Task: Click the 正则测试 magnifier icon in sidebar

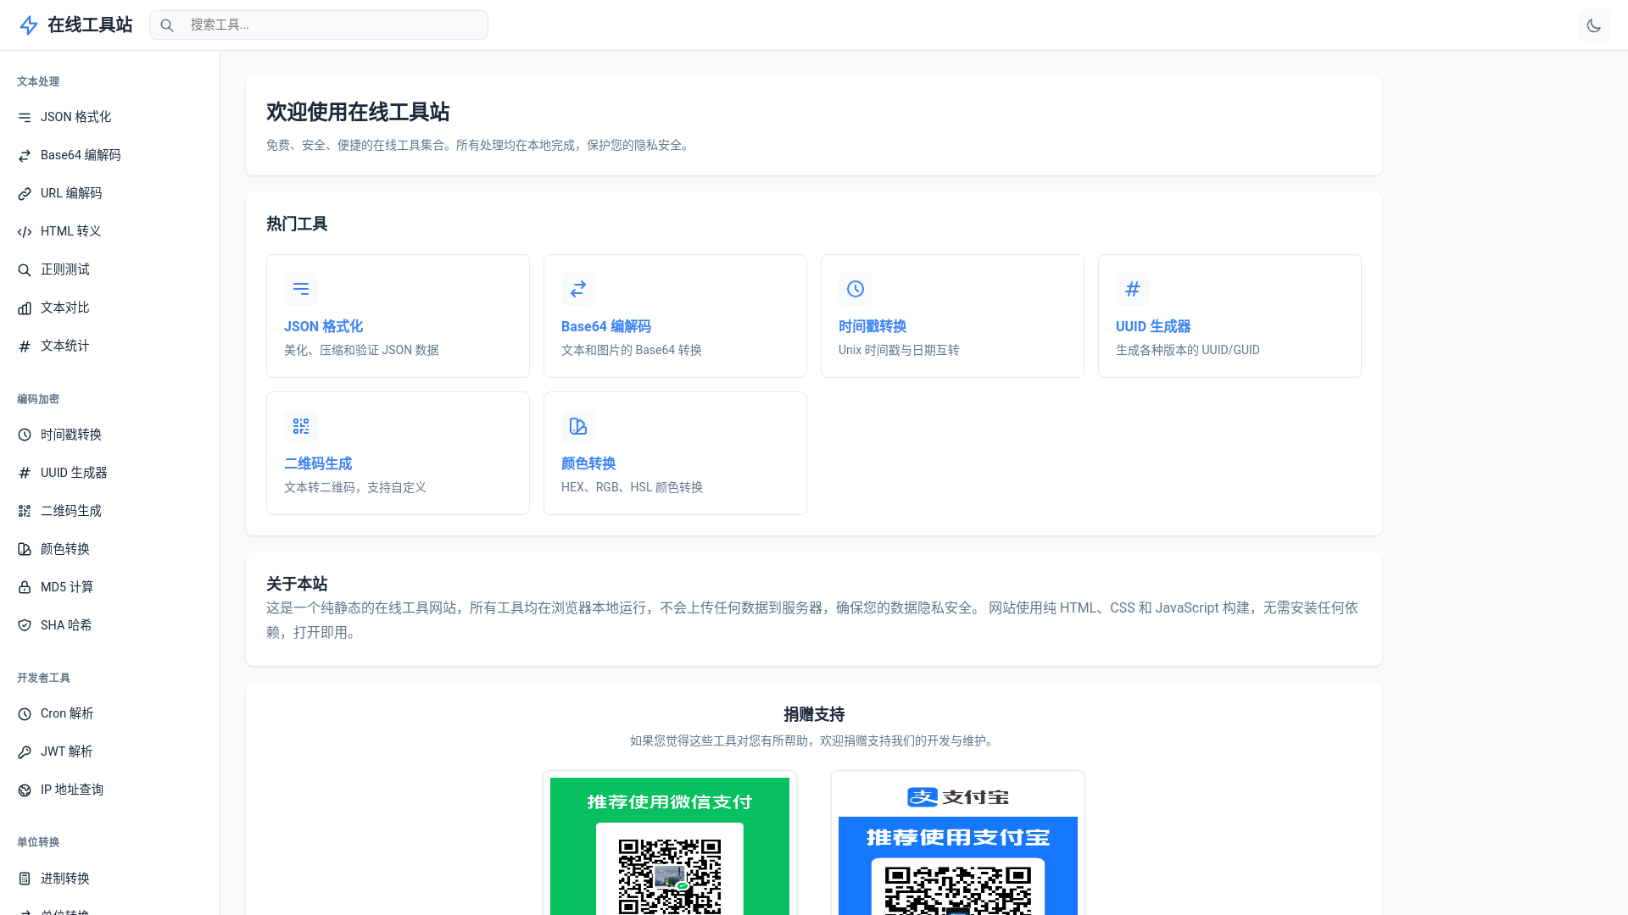Action: pyautogui.click(x=25, y=270)
